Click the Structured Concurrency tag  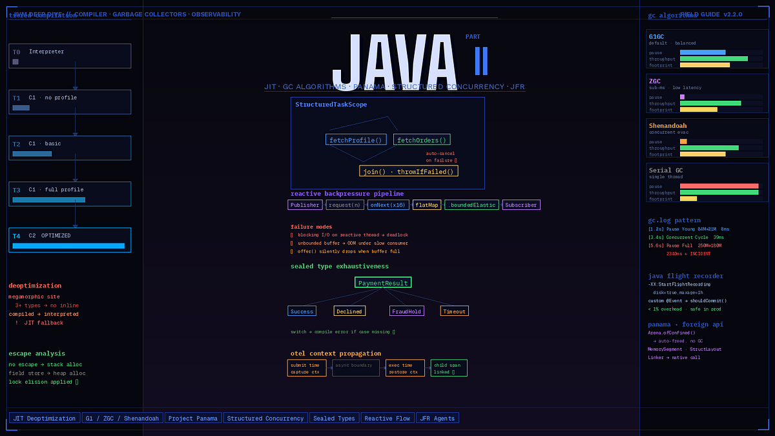(265, 418)
